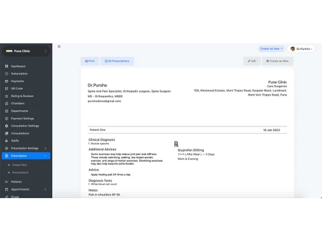Click the Rx prescription symbol
This screenshot has width=322, height=242.
(176, 144)
